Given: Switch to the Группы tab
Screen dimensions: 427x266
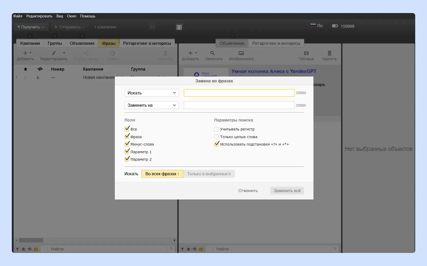Looking at the screenshot, I should click(55, 43).
